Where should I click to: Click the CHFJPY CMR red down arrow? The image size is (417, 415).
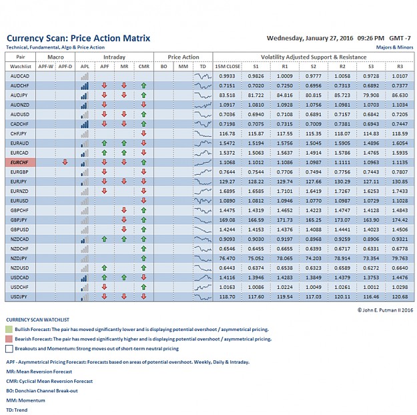click(143, 133)
